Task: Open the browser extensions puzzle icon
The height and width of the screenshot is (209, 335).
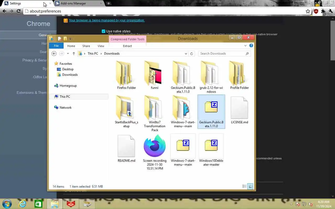Action: 323,11
